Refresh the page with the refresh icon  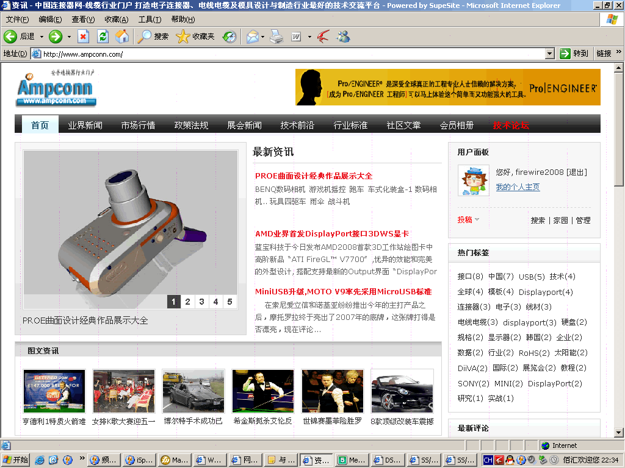[103, 37]
